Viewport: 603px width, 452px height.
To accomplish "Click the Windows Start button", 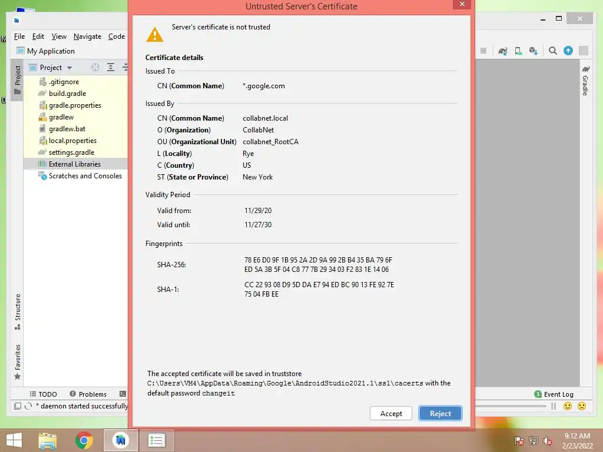I will (14, 440).
